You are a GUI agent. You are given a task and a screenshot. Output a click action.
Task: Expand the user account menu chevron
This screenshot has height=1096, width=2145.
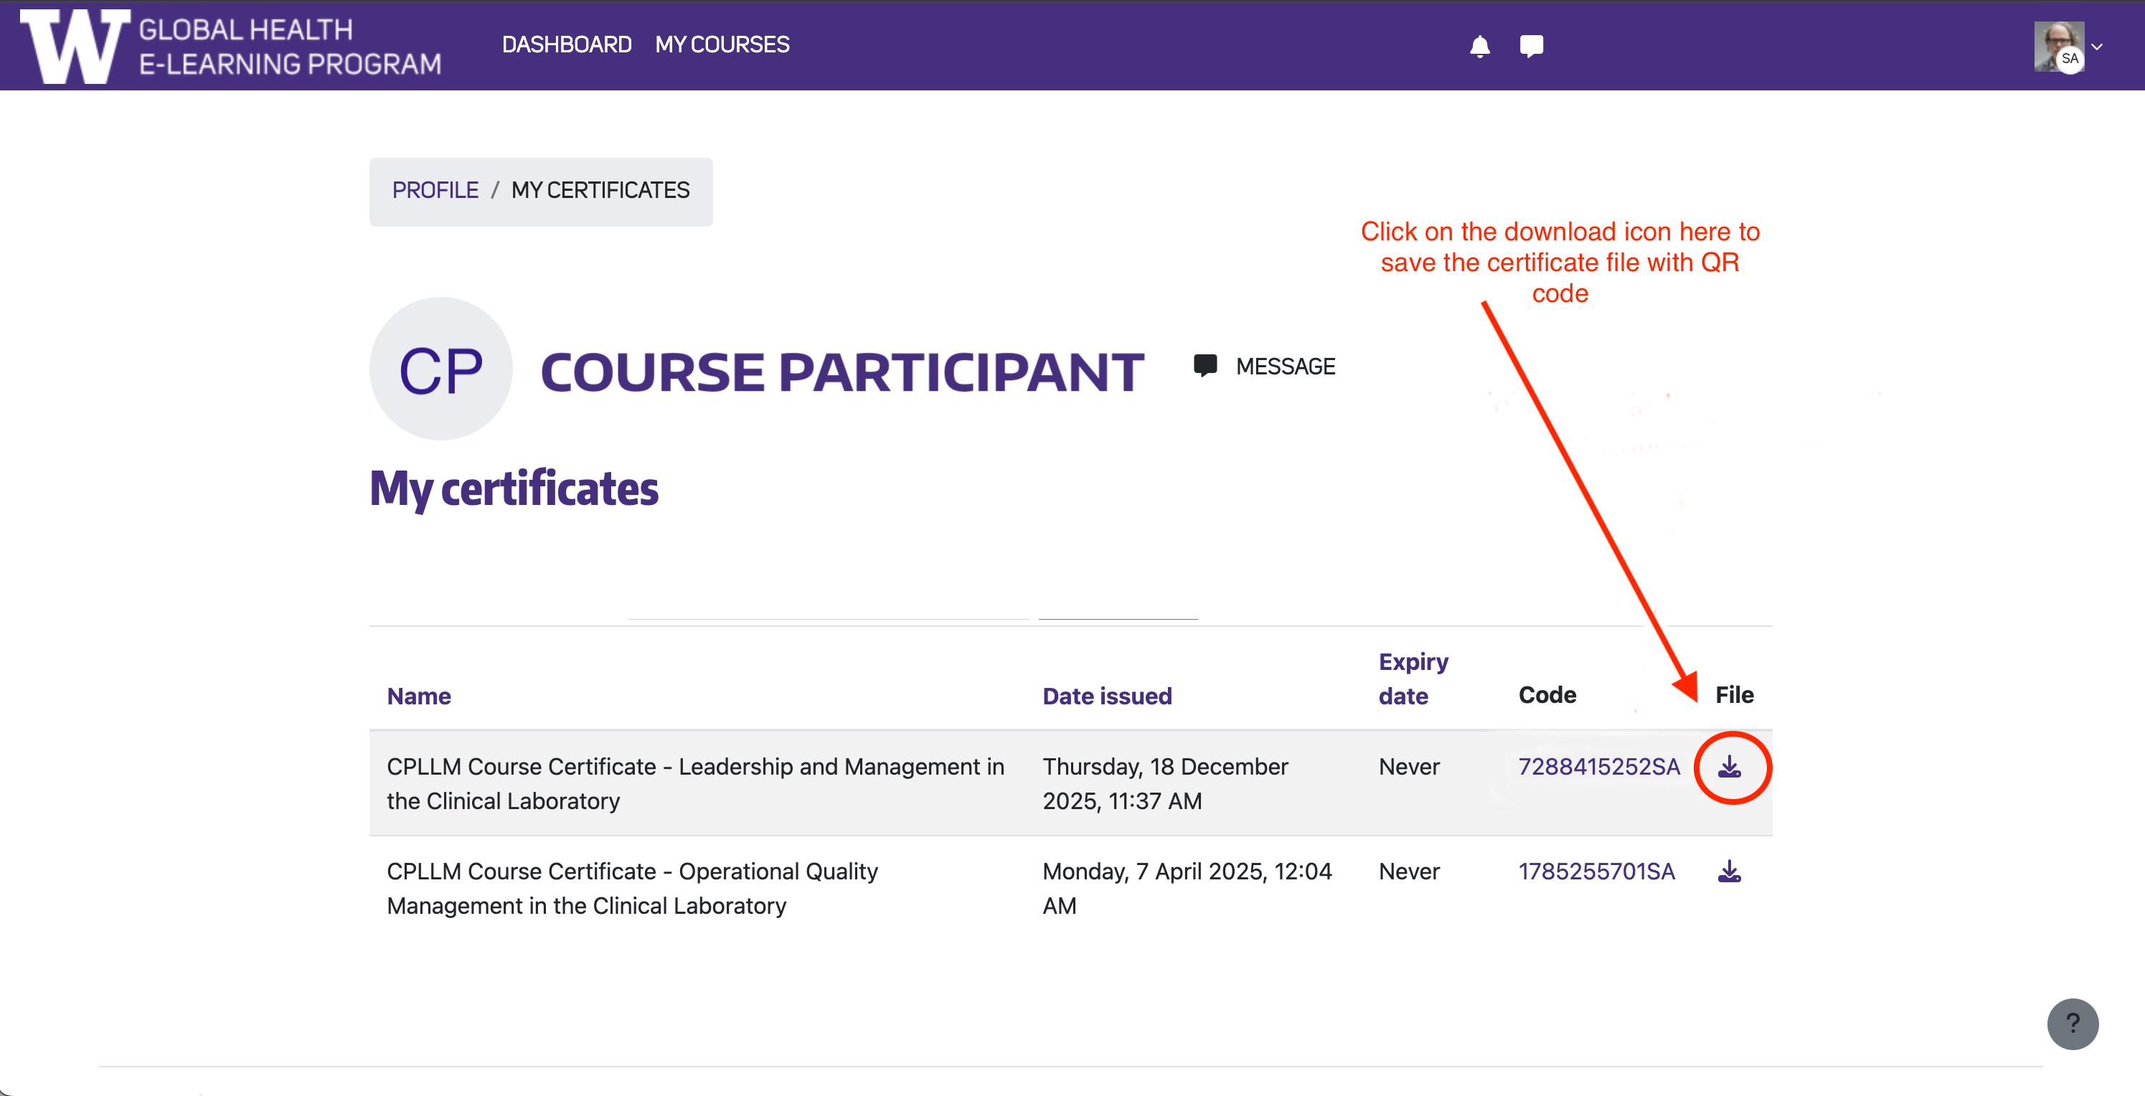(x=2098, y=46)
